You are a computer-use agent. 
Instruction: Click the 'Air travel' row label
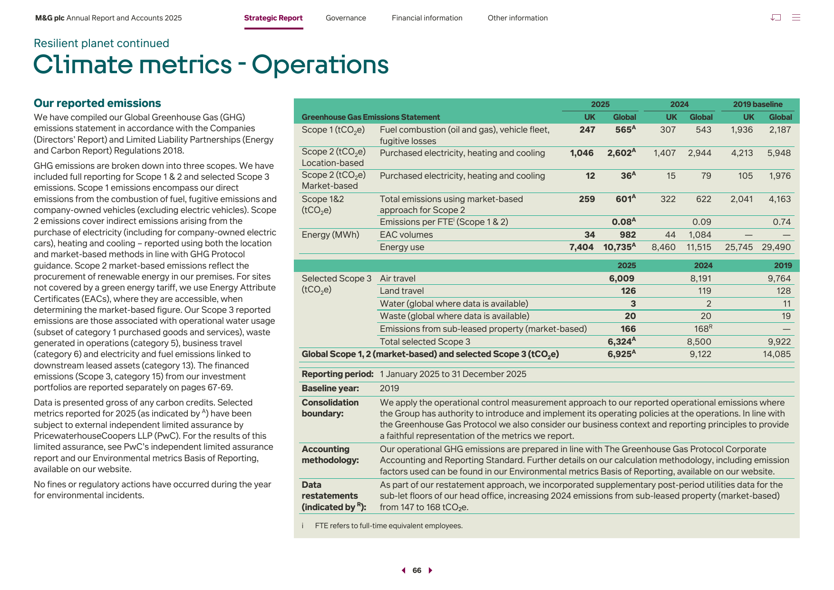[x=398, y=279]
